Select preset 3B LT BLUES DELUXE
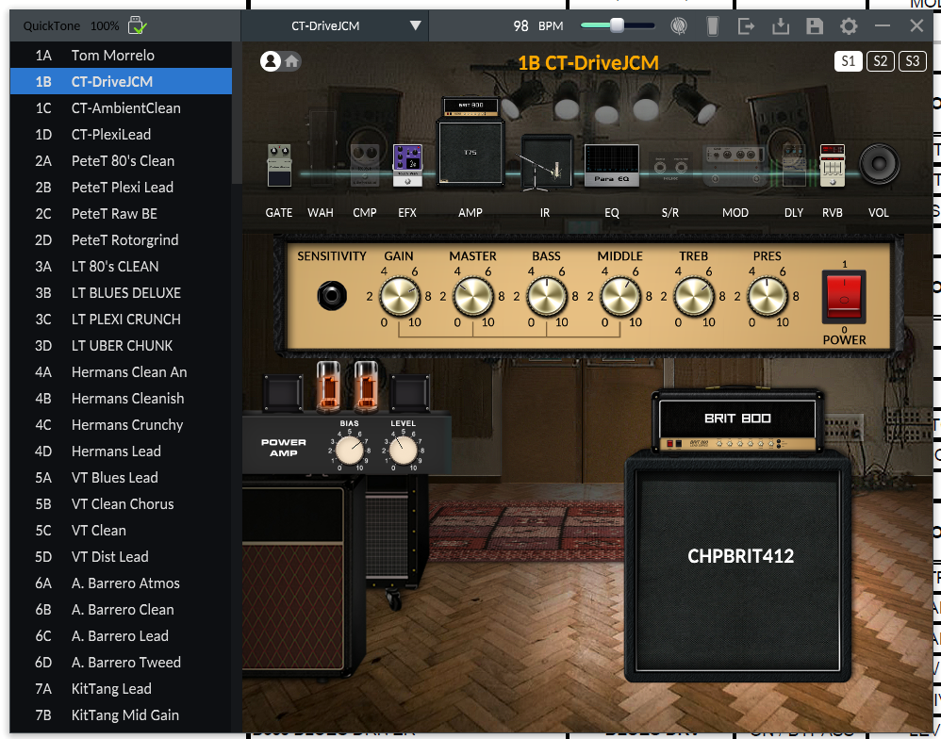This screenshot has width=941, height=739. pyautogui.click(x=121, y=293)
